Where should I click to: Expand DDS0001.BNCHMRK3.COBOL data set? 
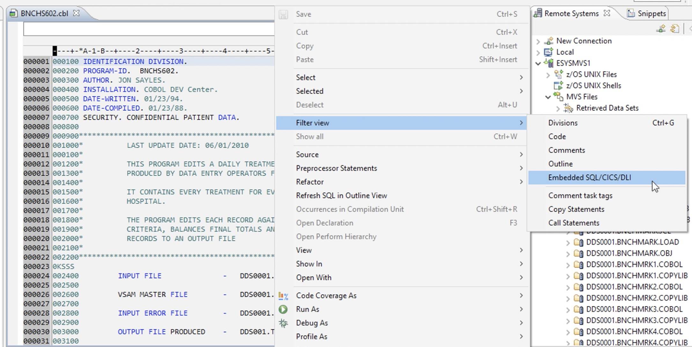(x=569, y=309)
